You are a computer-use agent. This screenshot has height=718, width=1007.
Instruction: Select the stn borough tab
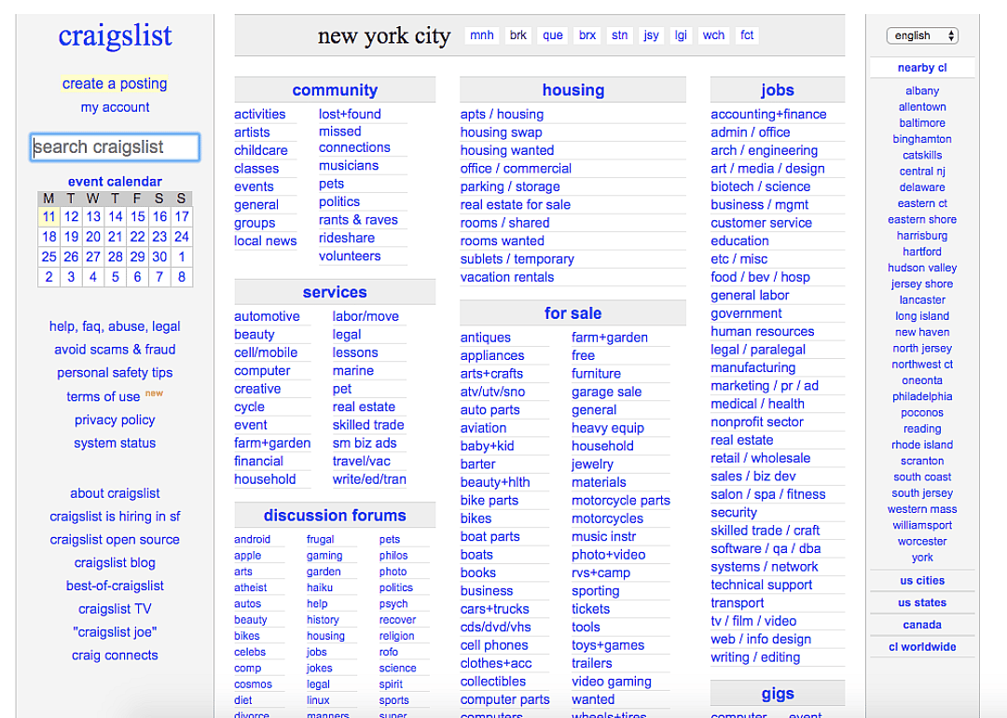pyautogui.click(x=620, y=35)
